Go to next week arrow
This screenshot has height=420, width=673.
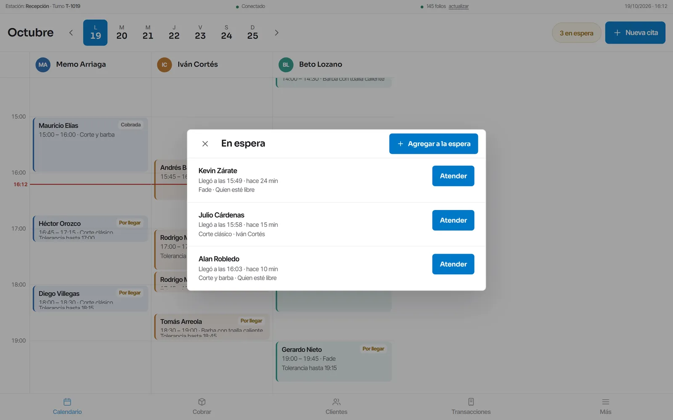276,33
